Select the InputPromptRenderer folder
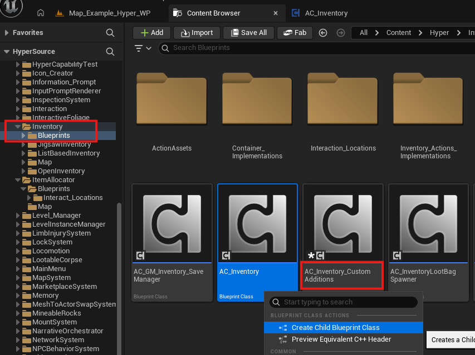 pos(66,91)
